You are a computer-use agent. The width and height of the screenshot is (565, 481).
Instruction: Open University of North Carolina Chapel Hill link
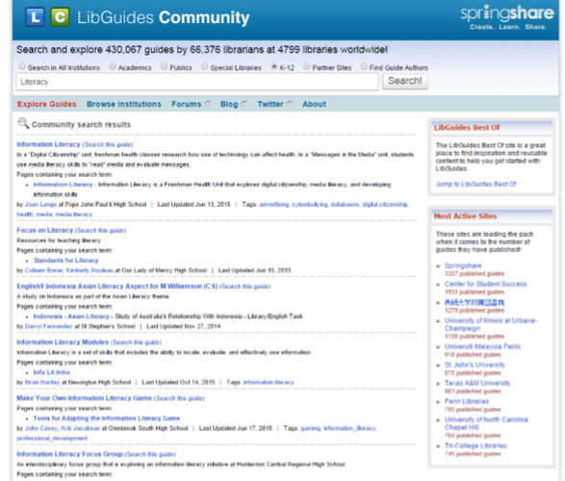(x=486, y=423)
